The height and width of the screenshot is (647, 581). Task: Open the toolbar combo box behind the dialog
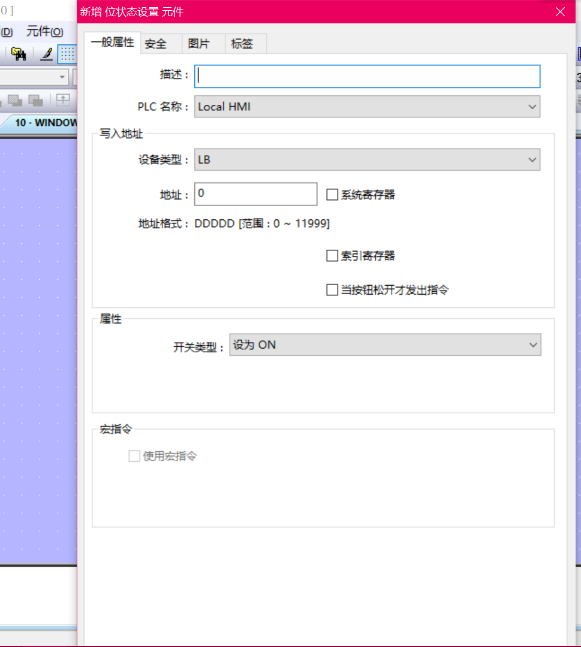[62, 77]
